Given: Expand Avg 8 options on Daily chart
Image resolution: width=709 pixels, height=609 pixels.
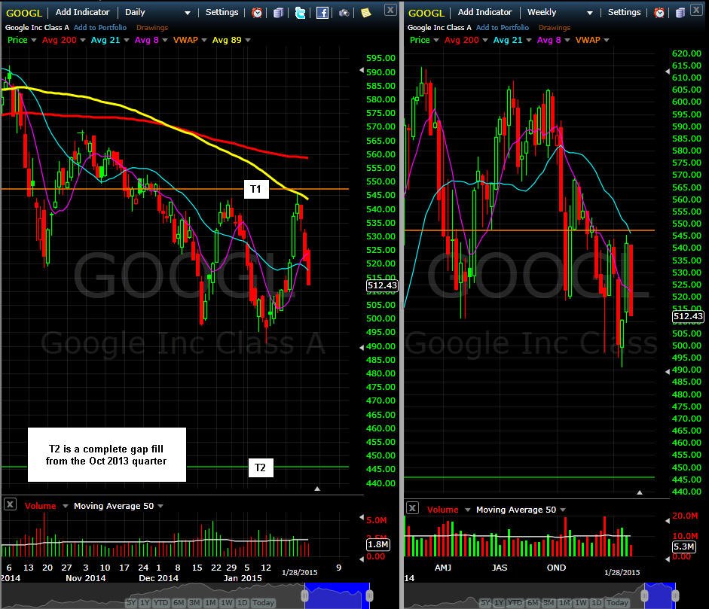Looking at the screenshot, I should click(x=165, y=40).
